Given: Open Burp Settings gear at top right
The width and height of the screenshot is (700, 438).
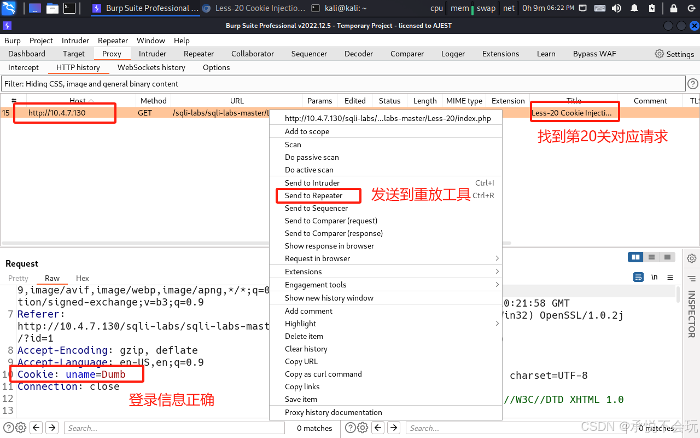Looking at the screenshot, I should pyautogui.click(x=674, y=54).
